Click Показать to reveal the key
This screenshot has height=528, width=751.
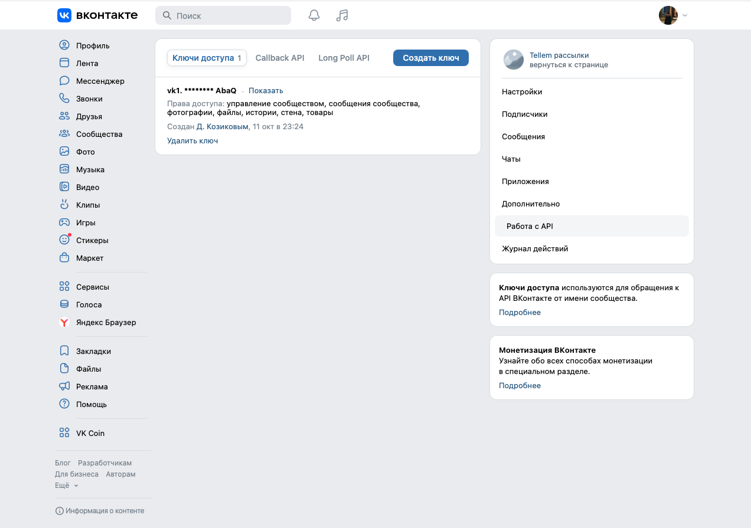click(266, 90)
